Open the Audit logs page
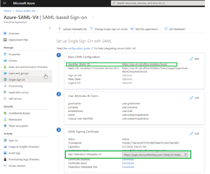The width and height of the screenshot is (210, 174). (14, 153)
